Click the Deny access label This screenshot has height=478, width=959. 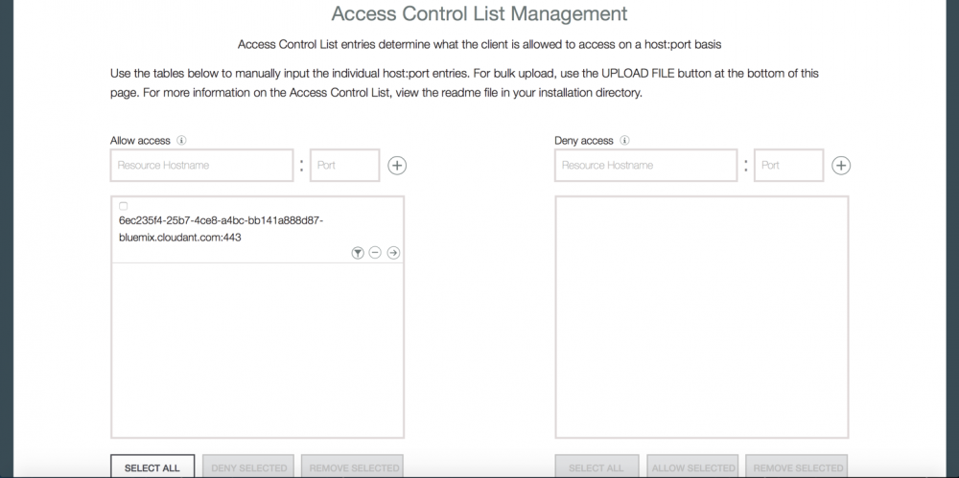point(583,141)
